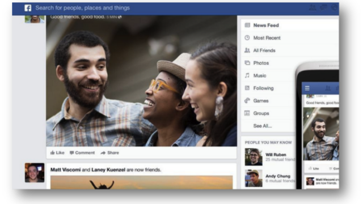The width and height of the screenshot is (363, 204).
Task: Click PEOPLE YOU MAY KNOW heading
Action: pyautogui.click(x=268, y=142)
